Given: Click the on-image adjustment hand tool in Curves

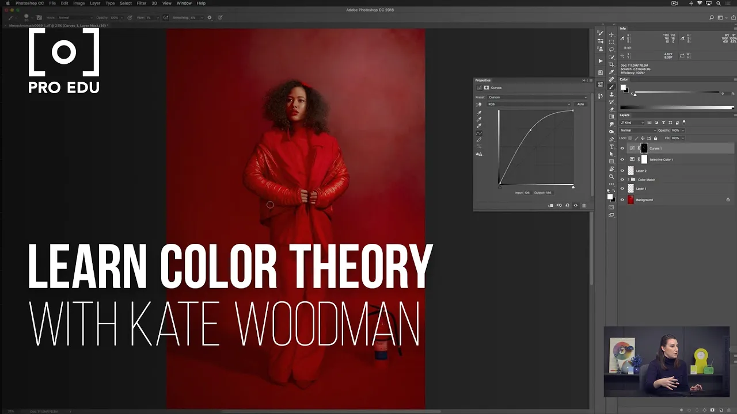Looking at the screenshot, I should pos(479,105).
